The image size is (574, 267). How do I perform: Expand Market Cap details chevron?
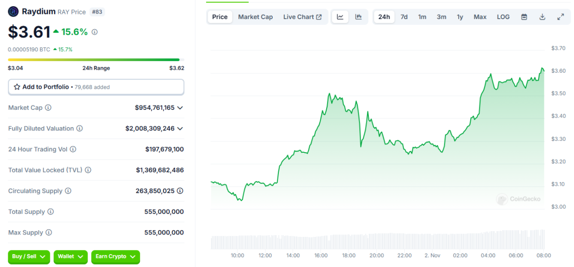(180, 108)
